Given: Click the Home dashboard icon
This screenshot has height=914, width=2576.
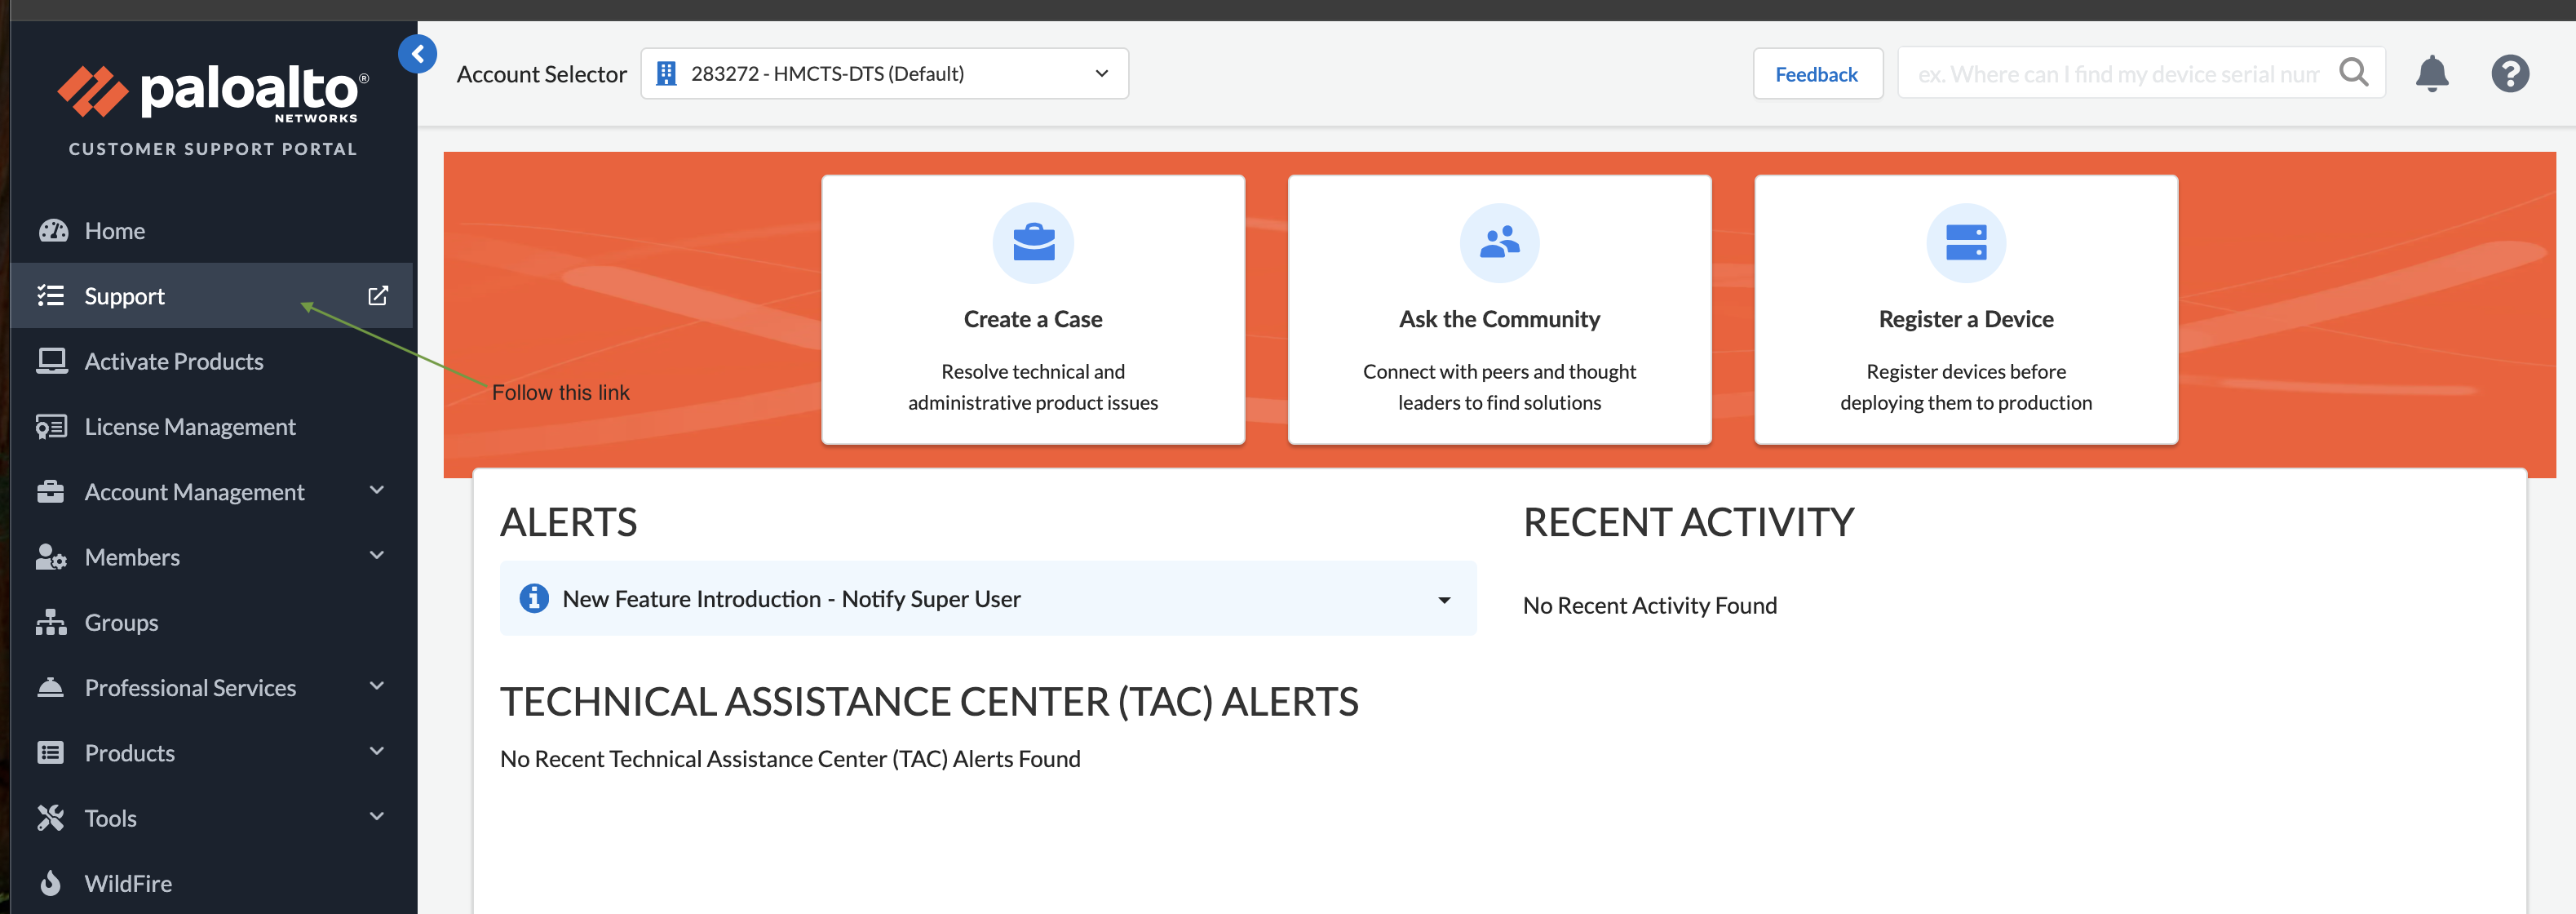Looking at the screenshot, I should click(x=53, y=231).
